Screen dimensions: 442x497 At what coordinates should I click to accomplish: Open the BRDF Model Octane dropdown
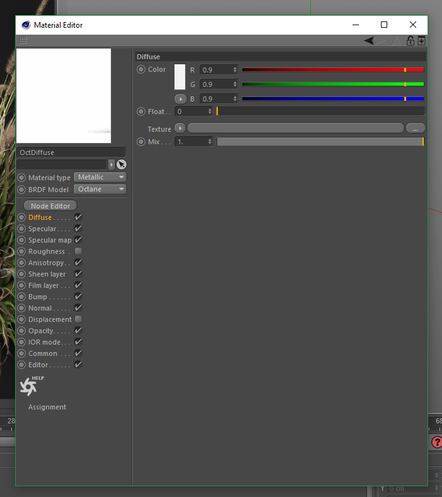[100, 189]
